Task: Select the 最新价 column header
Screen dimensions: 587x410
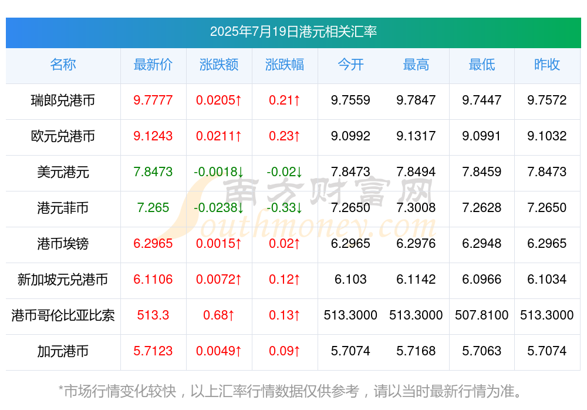Action: (153, 65)
